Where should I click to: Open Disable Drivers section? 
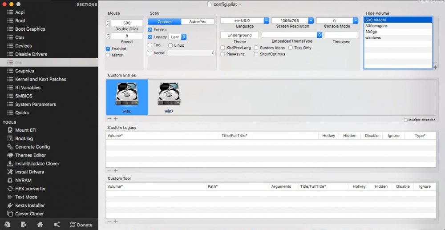tap(31, 54)
